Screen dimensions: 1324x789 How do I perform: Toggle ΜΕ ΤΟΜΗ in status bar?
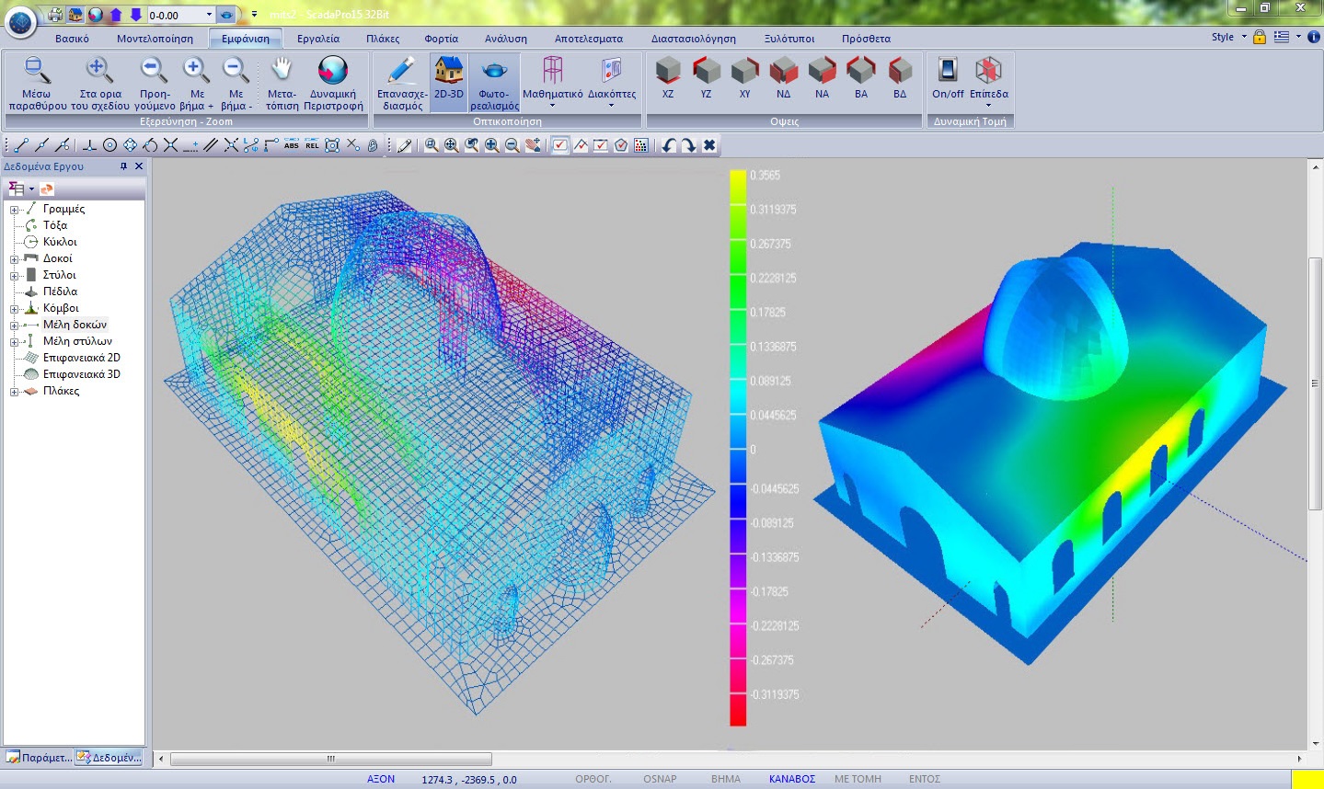tap(858, 779)
